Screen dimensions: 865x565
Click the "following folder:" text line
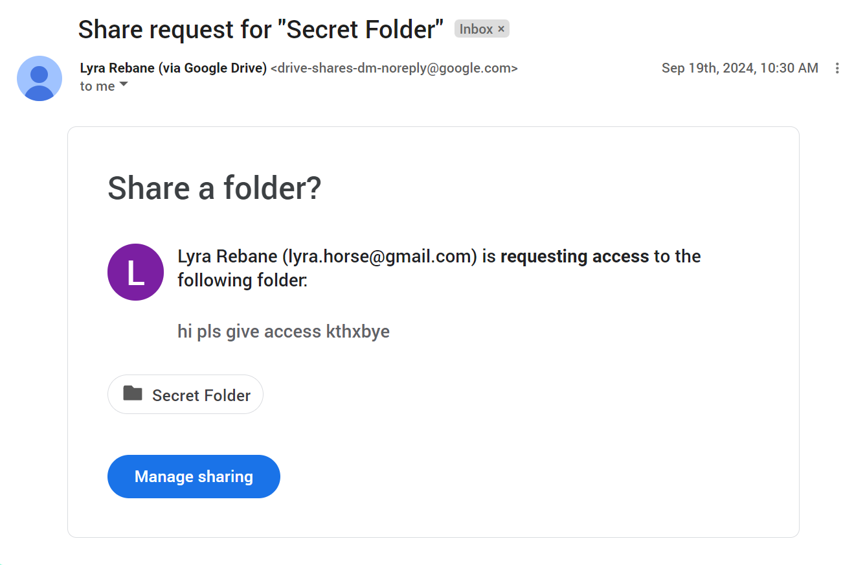(242, 281)
